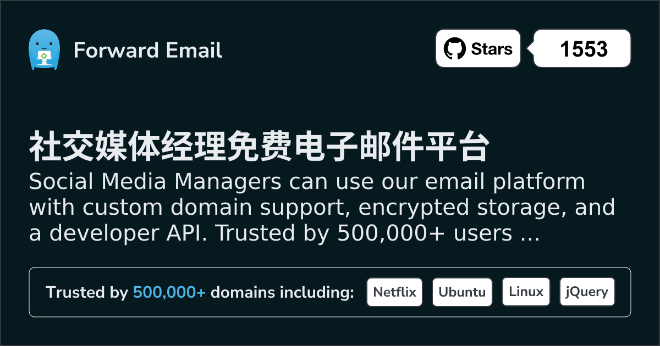Click the blue Forward Email mascot logo
The height and width of the screenshot is (346, 660).
click(43, 50)
